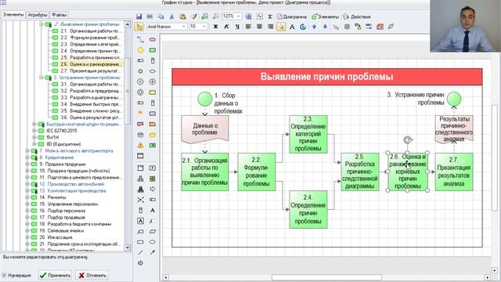Select the orange flag shape in palette

click(140, 113)
